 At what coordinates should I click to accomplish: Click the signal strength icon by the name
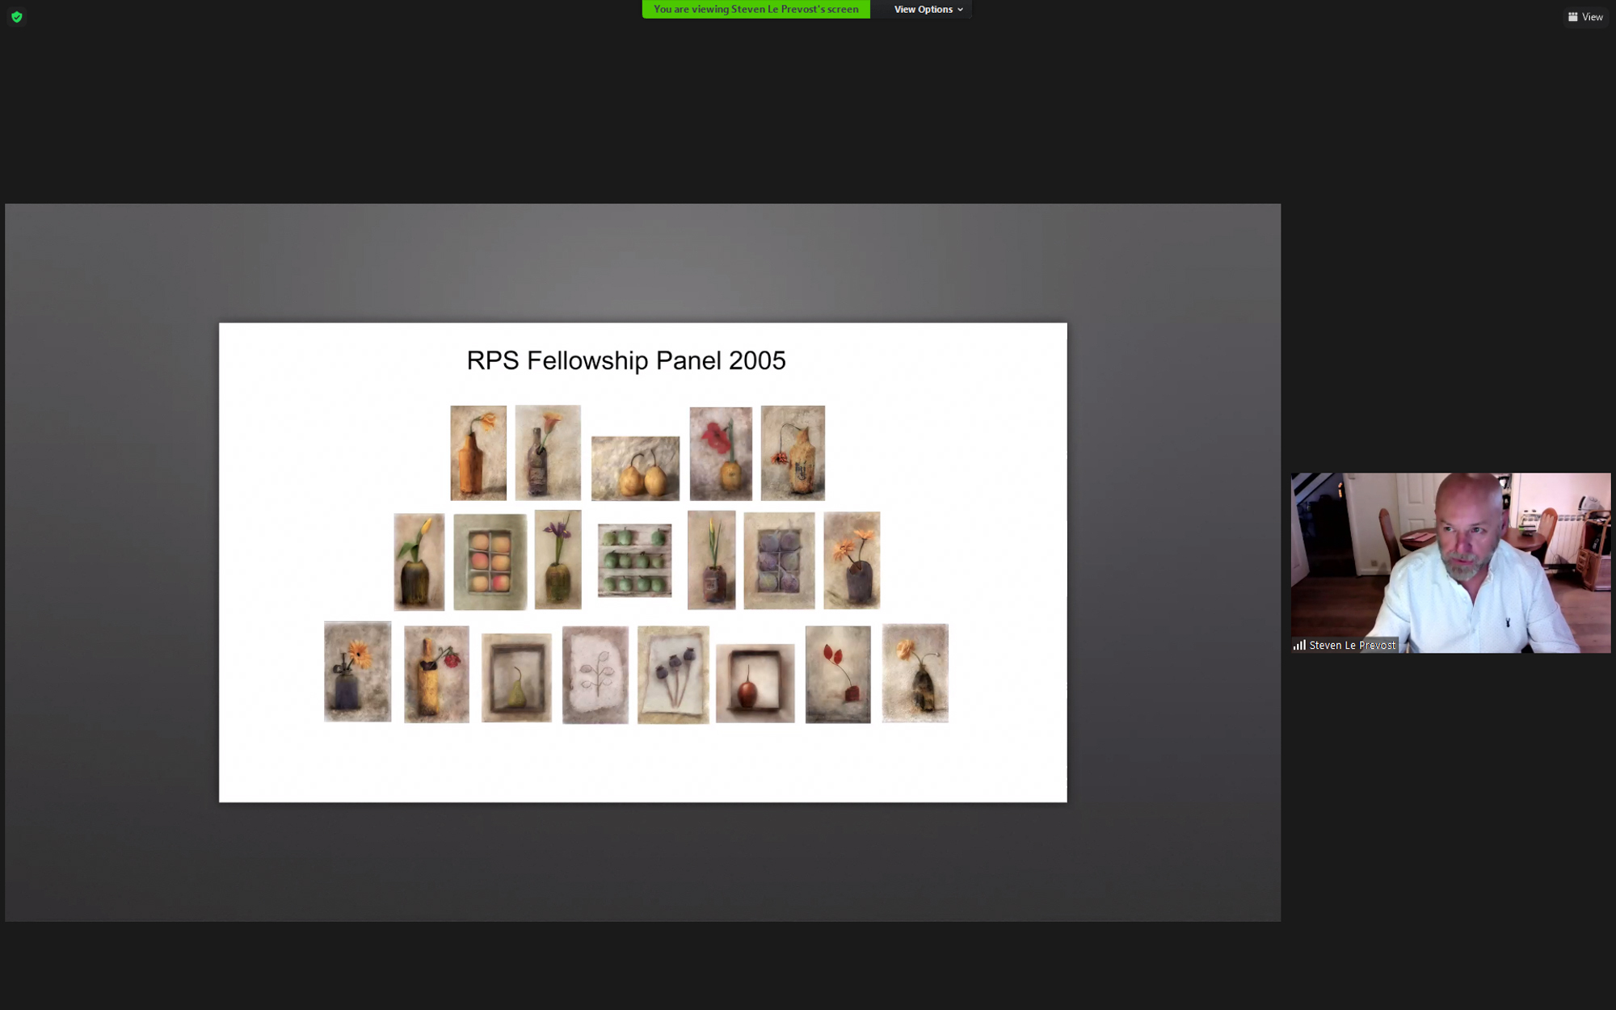(x=1299, y=645)
